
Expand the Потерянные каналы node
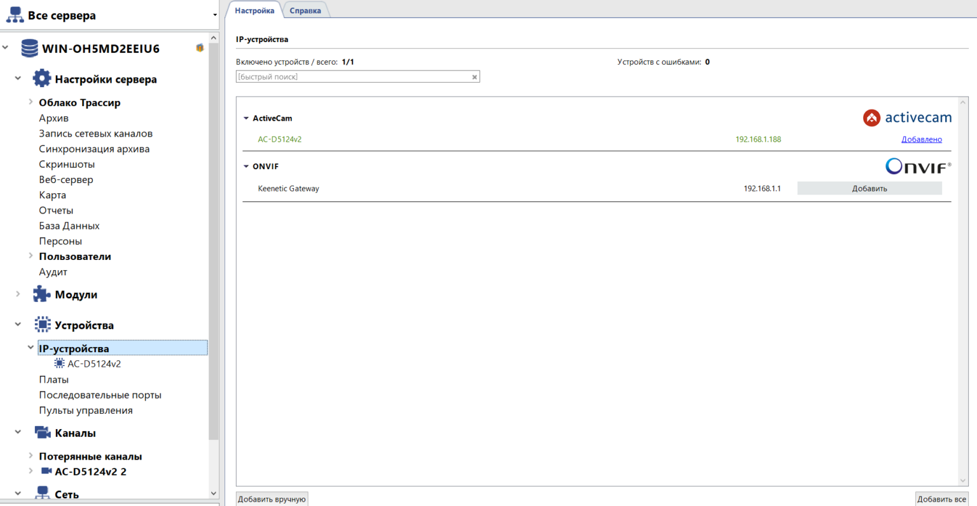[x=31, y=455]
